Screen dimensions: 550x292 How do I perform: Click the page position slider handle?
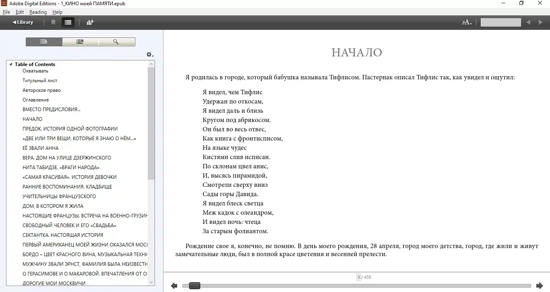pyautogui.click(x=194, y=286)
